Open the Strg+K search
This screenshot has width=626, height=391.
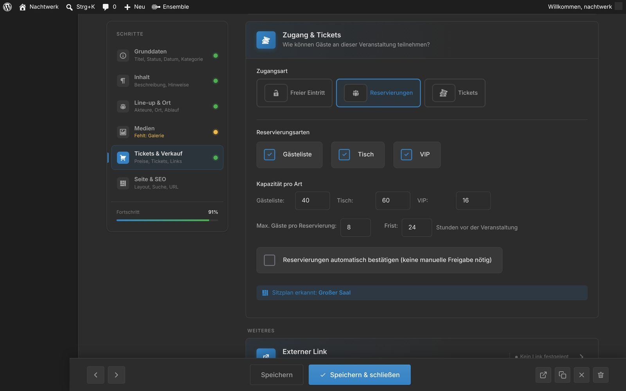[81, 7]
